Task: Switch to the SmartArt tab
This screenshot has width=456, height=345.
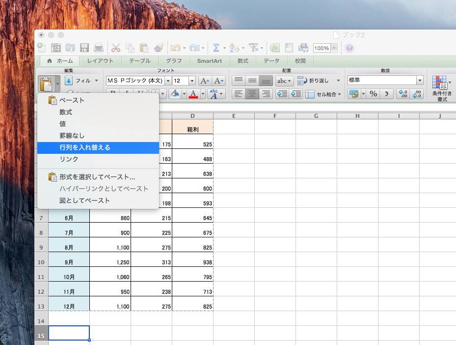Action: pyautogui.click(x=210, y=61)
